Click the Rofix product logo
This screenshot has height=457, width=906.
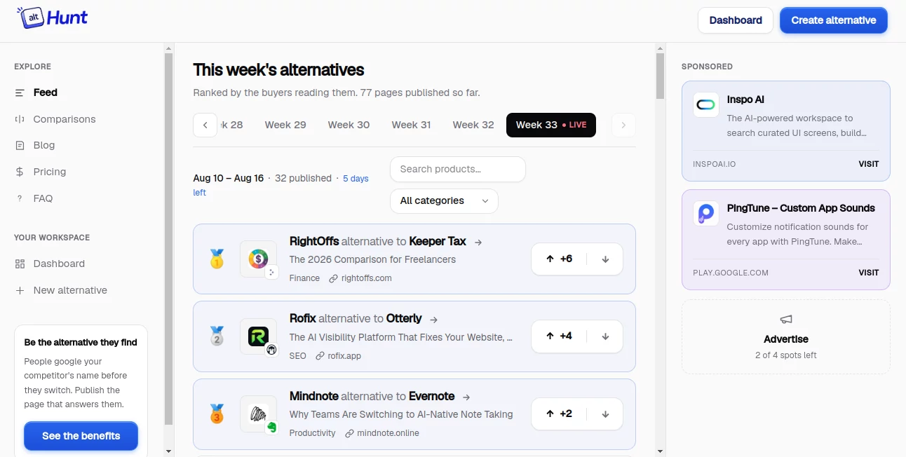click(258, 336)
